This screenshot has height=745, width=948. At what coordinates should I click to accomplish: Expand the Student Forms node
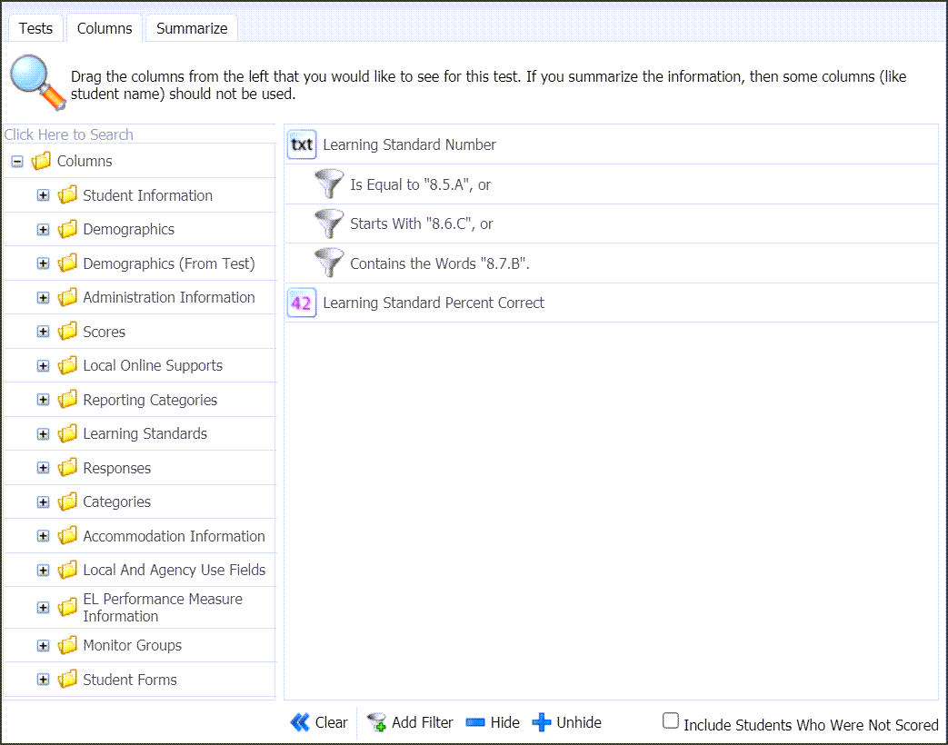point(43,680)
